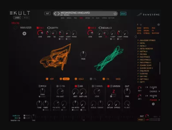Expand the PHASER effect arrow
The image size is (172, 130).
click(159, 100)
